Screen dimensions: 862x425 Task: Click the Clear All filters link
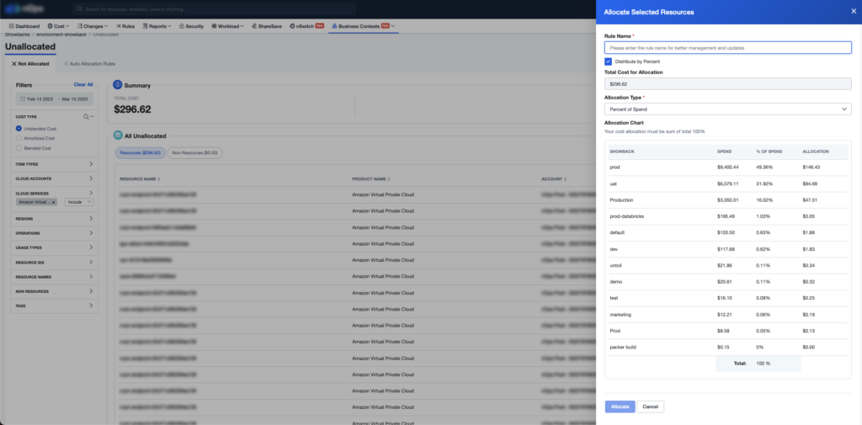coord(83,85)
